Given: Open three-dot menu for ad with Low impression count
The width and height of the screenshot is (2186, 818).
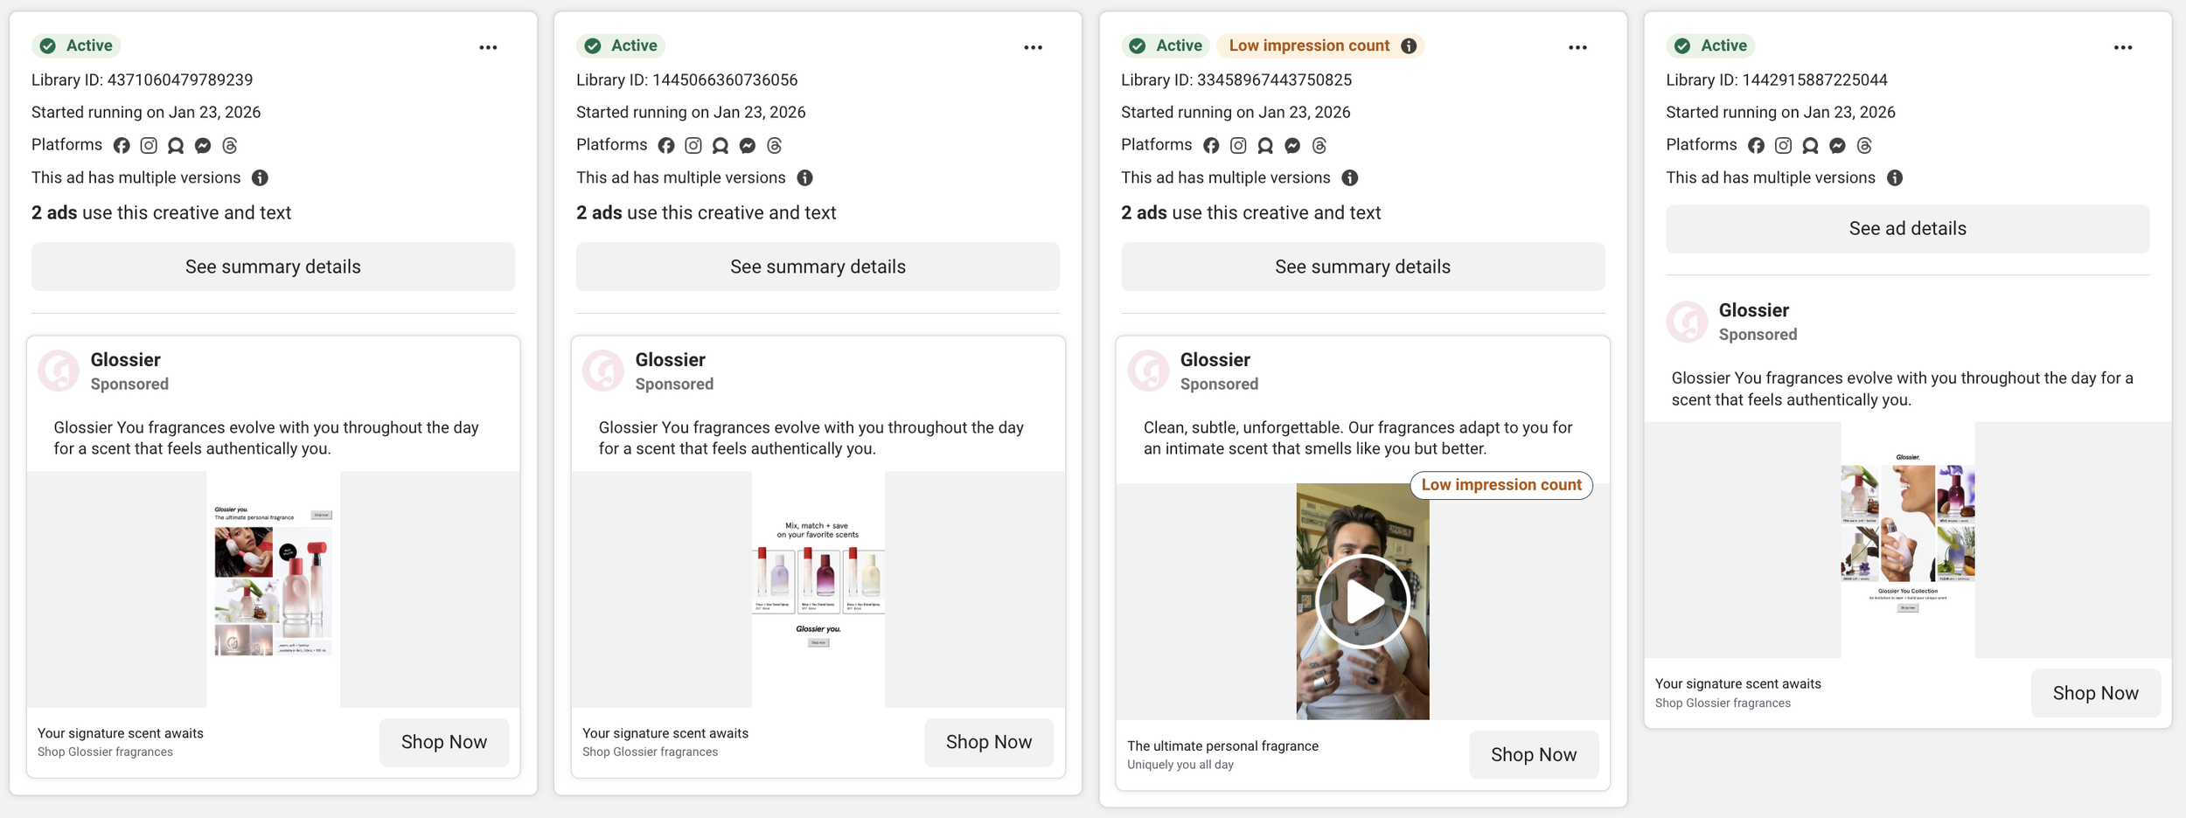Looking at the screenshot, I should tap(1577, 47).
